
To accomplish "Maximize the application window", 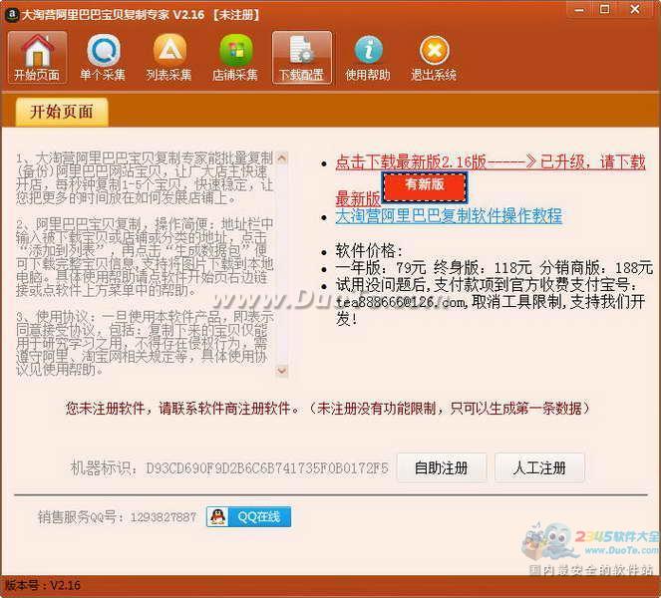I will 604,9.
